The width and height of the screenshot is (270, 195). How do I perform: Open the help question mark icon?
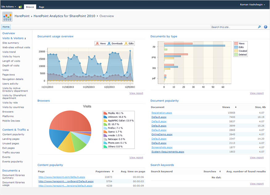266,27
